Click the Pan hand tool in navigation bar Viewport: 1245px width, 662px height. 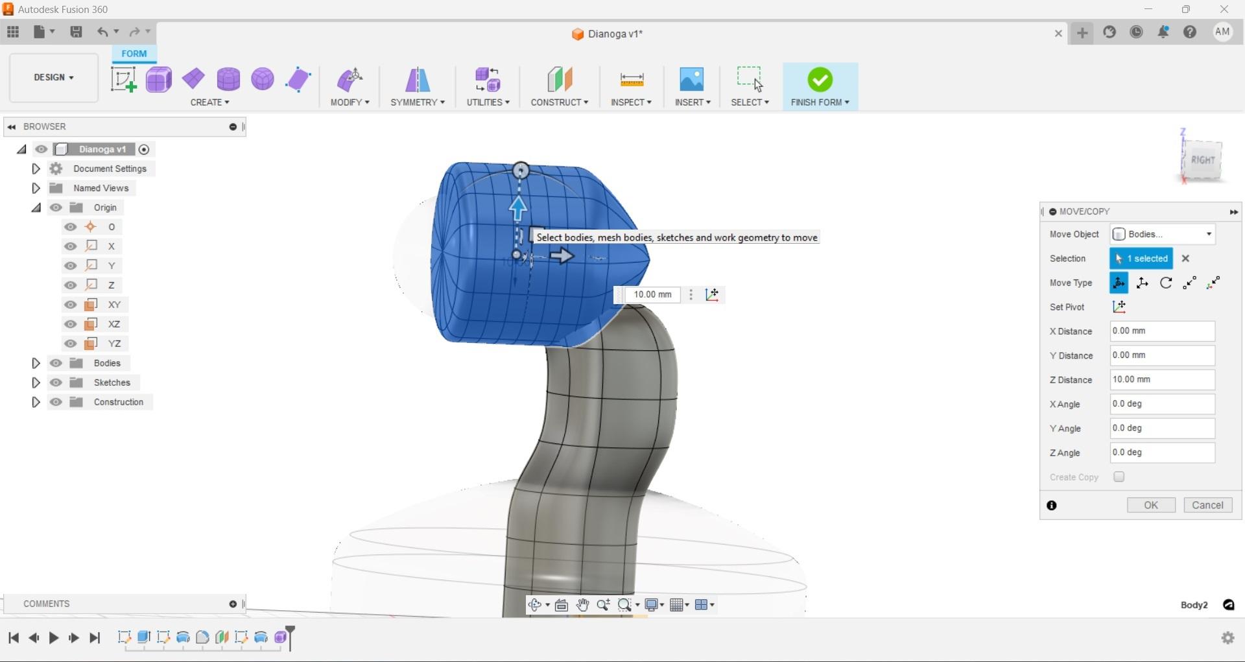coord(583,605)
